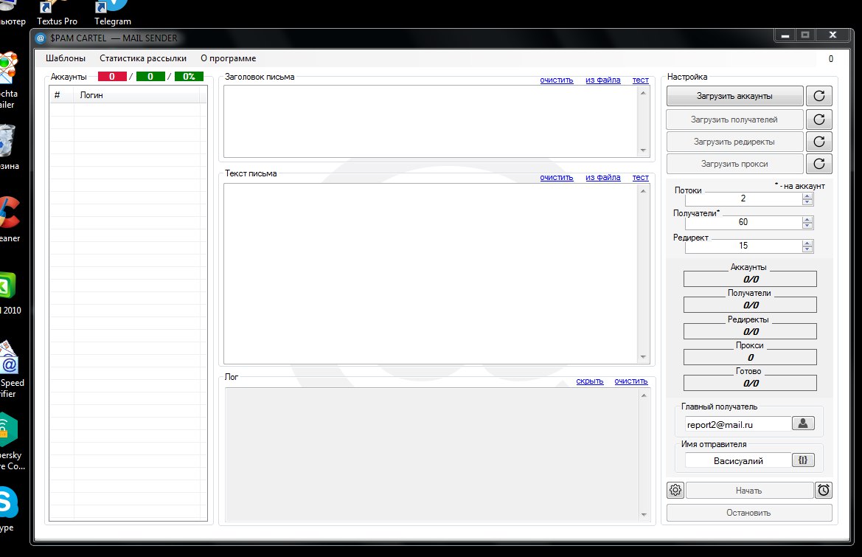Click inside the Лог output area
Viewport: 862px width, 557px height.
(431, 454)
